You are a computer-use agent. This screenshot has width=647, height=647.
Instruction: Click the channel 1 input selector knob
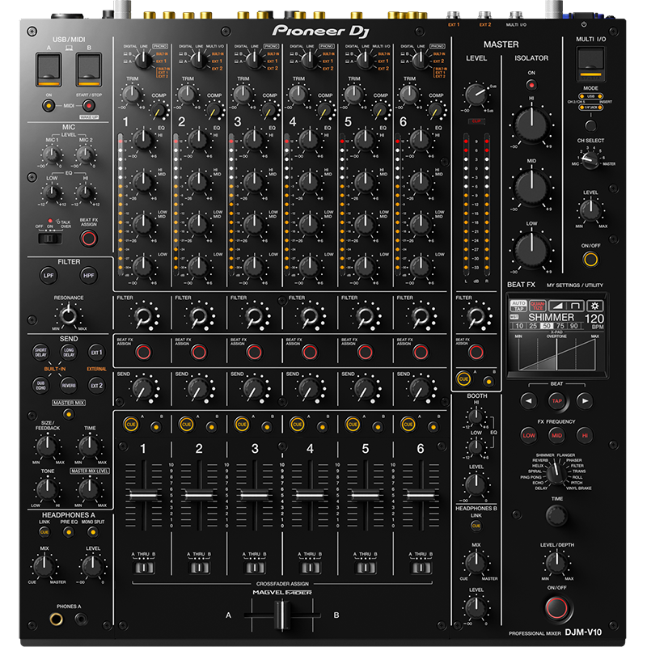tap(143, 59)
